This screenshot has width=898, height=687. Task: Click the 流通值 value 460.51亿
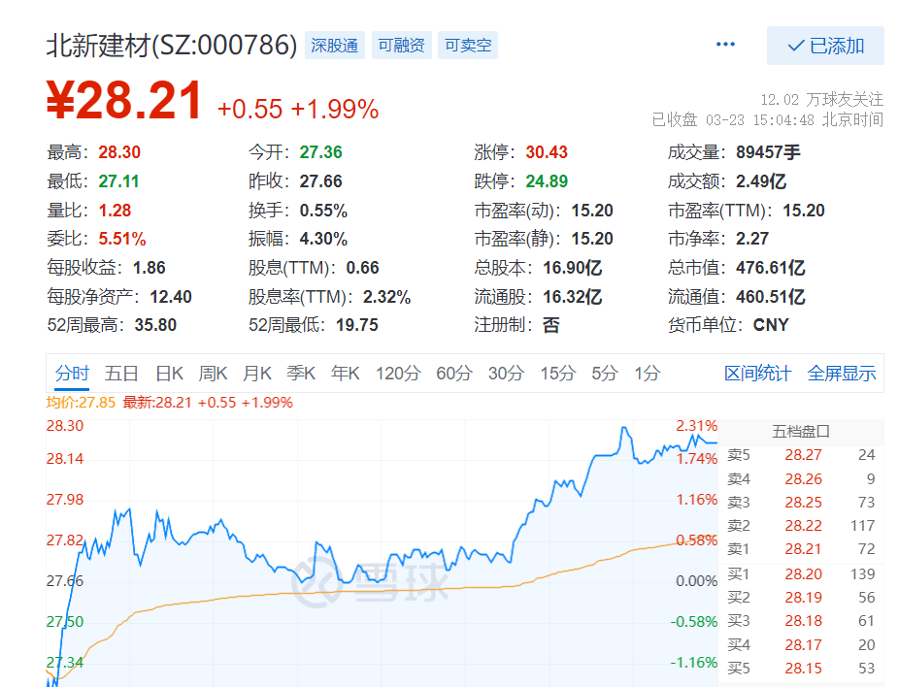(770, 297)
